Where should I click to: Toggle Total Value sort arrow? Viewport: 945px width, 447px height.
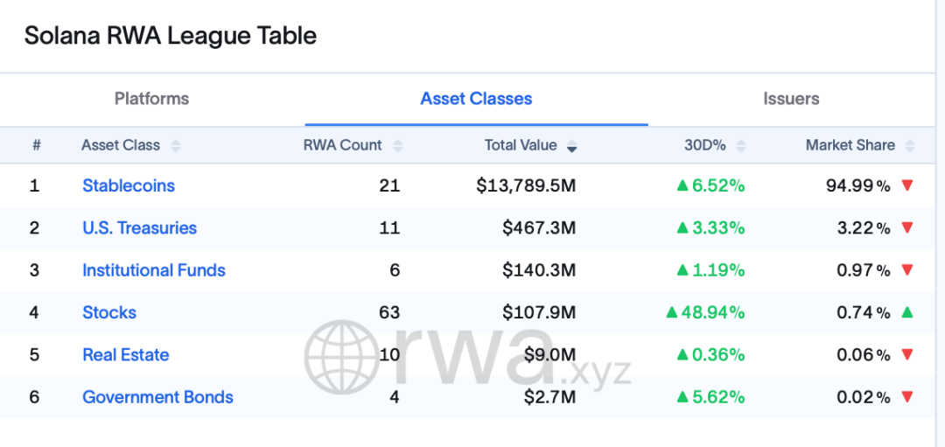572,147
